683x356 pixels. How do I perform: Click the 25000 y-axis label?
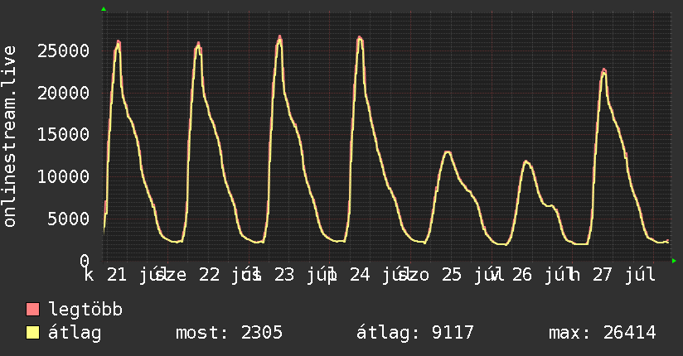point(63,51)
